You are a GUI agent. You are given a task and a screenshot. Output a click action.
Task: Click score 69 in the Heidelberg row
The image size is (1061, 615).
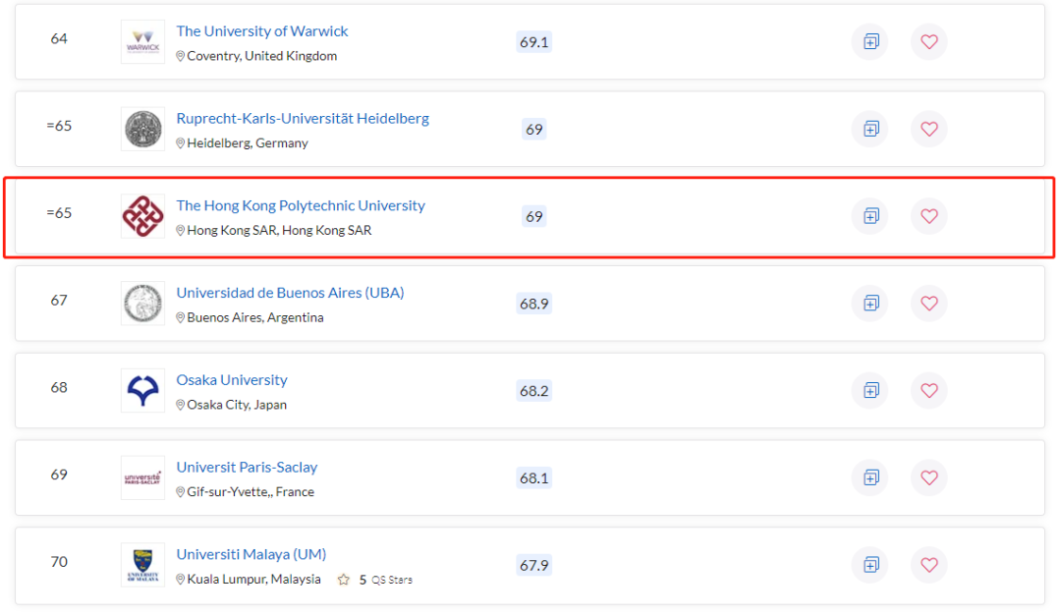pyautogui.click(x=533, y=130)
